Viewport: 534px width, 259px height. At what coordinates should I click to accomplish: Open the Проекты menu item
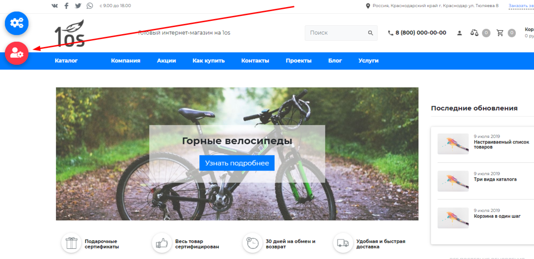tap(299, 61)
